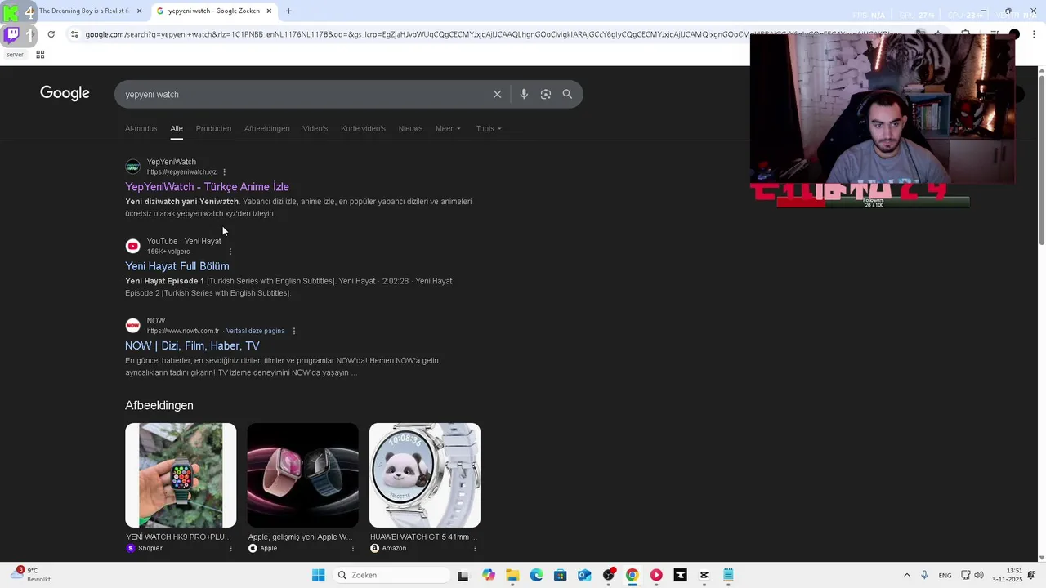Open options for HUAWEI WATCH image result
This screenshot has width=1046, height=588.
pyautogui.click(x=474, y=548)
